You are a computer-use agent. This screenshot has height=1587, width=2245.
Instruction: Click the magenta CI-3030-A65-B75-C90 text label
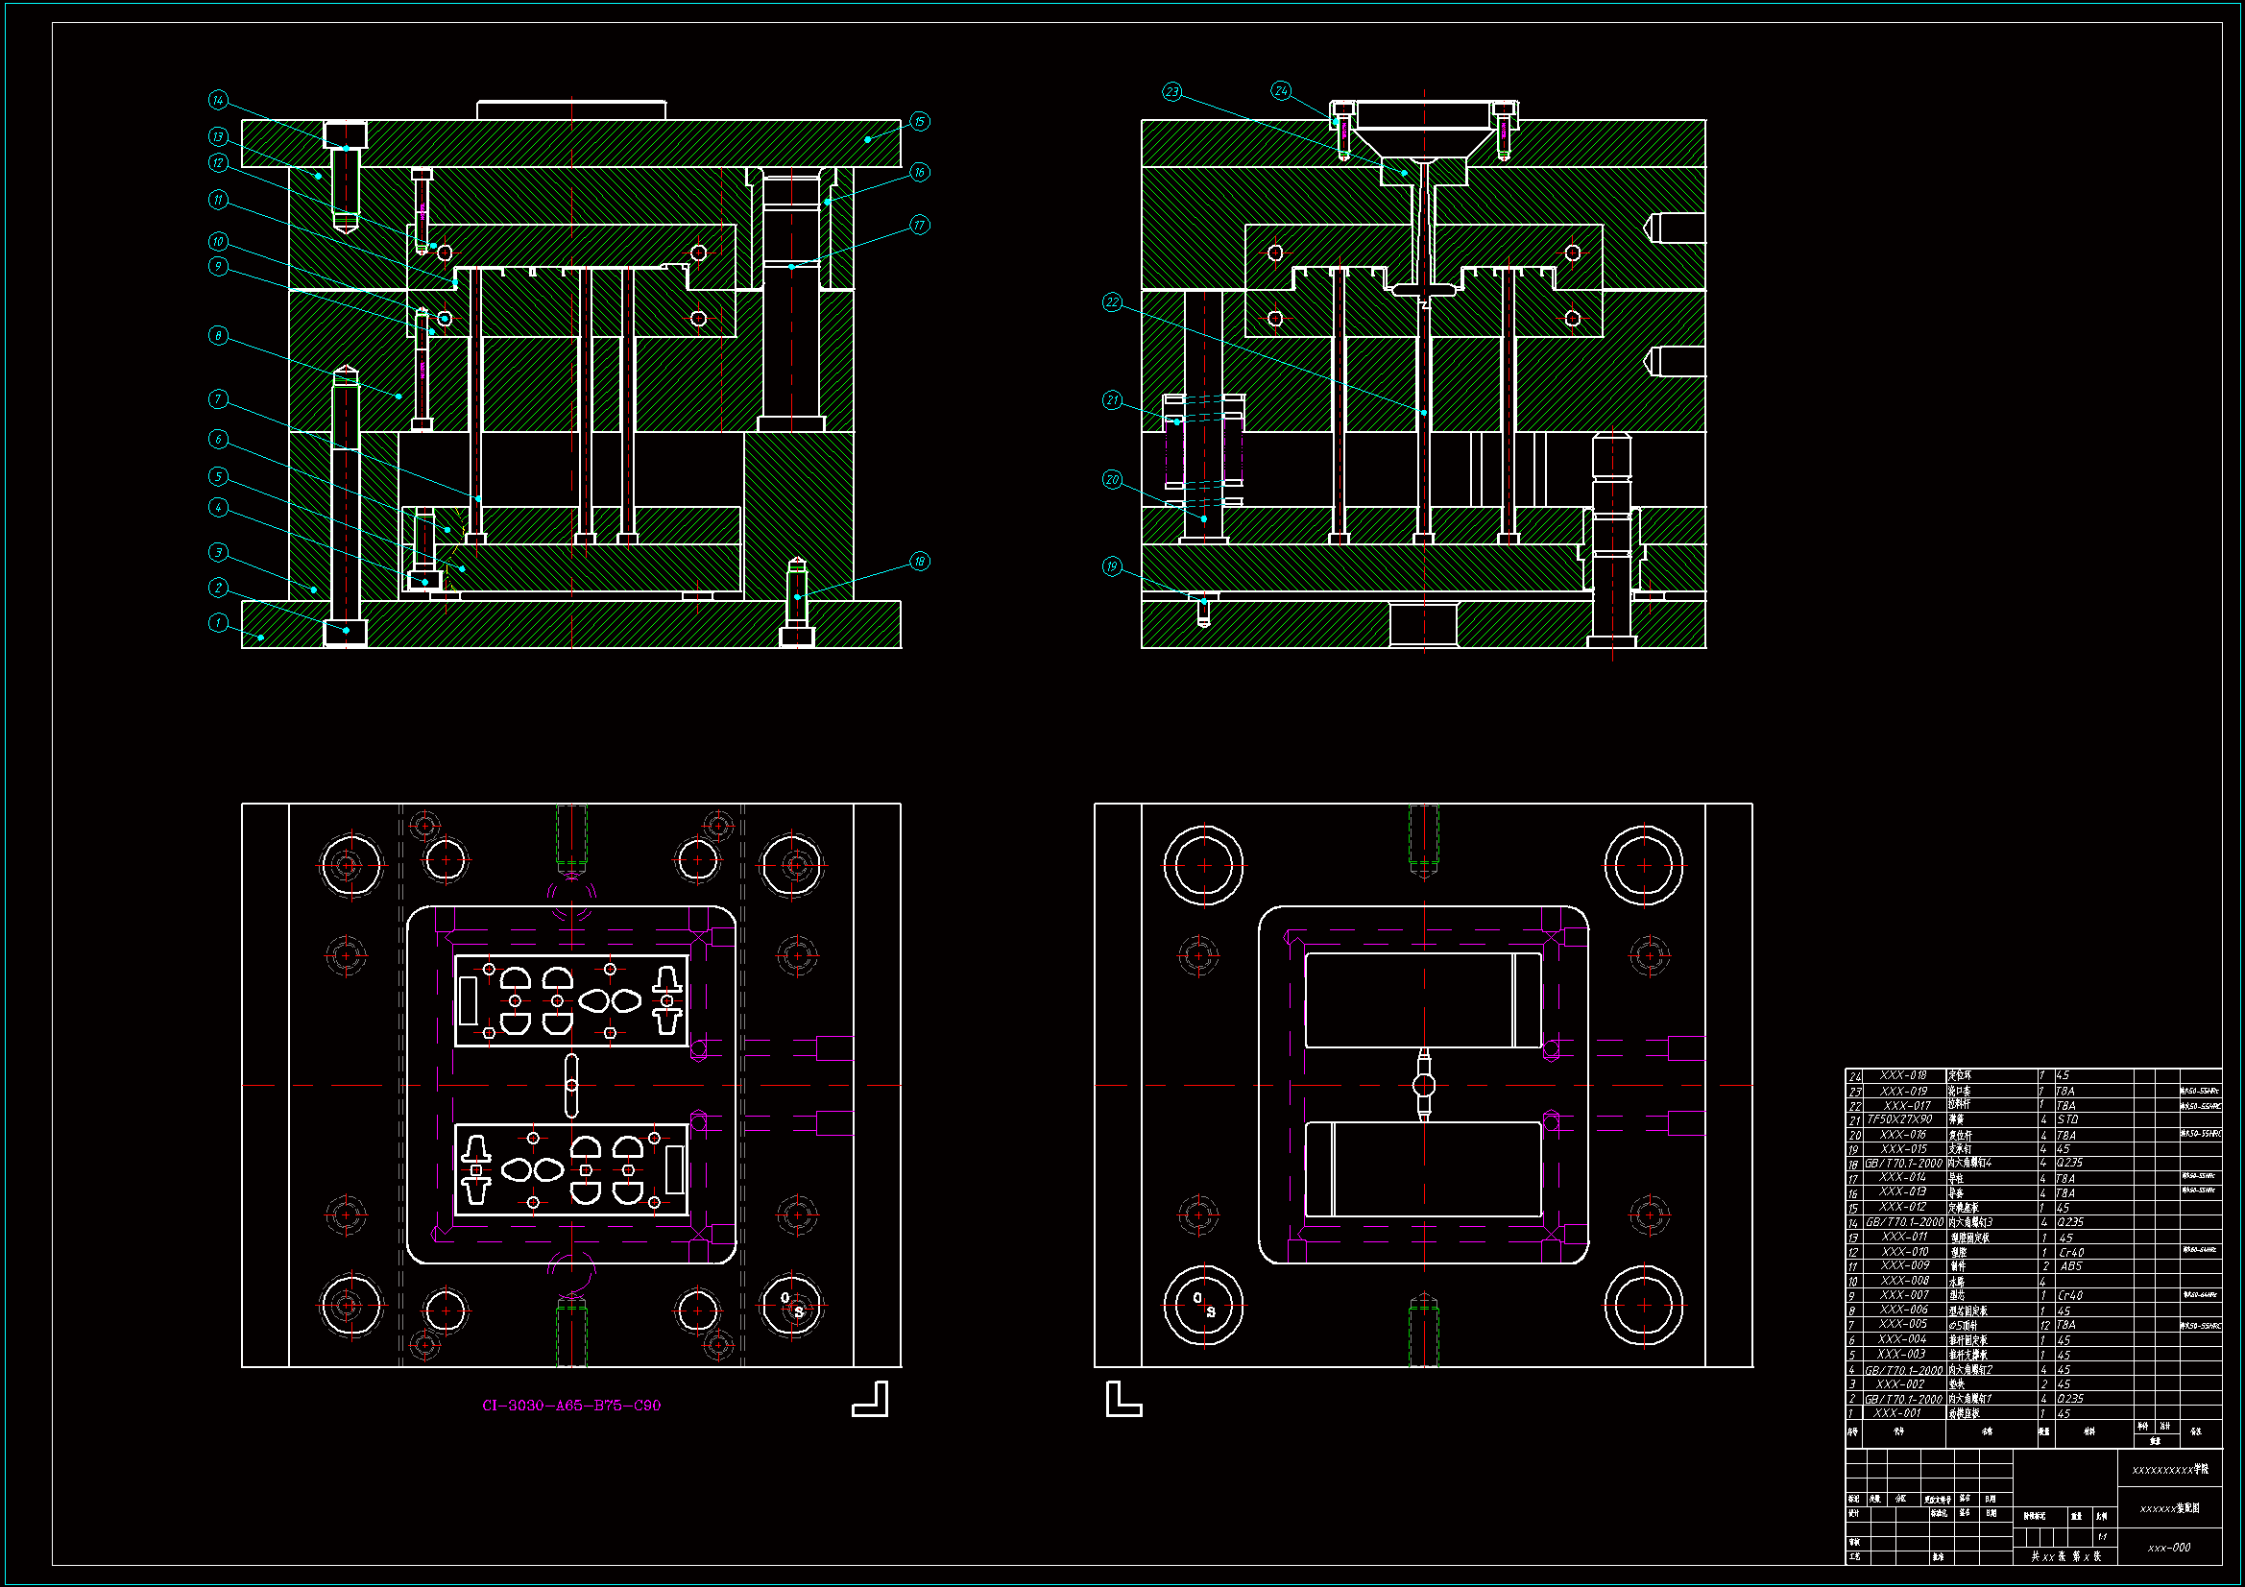(571, 1406)
